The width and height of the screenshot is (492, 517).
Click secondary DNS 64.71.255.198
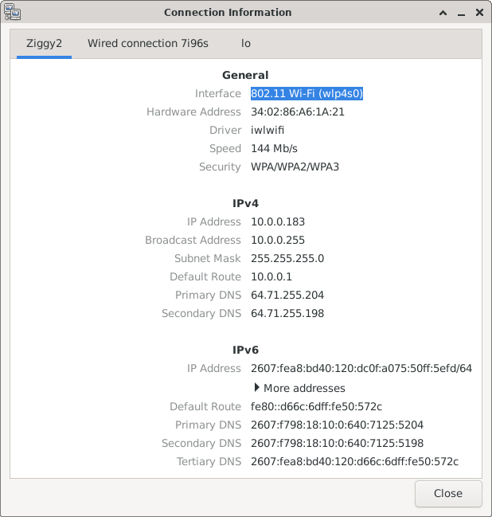[287, 313]
